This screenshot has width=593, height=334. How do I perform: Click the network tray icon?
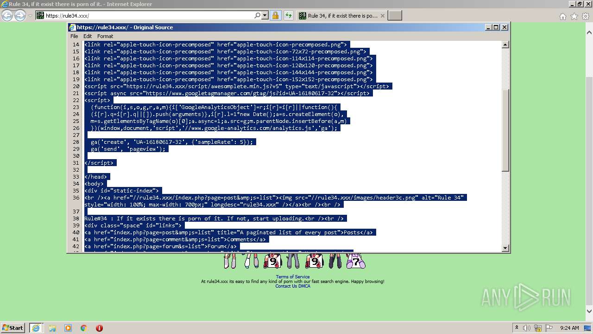pyautogui.click(x=538, y=328)
